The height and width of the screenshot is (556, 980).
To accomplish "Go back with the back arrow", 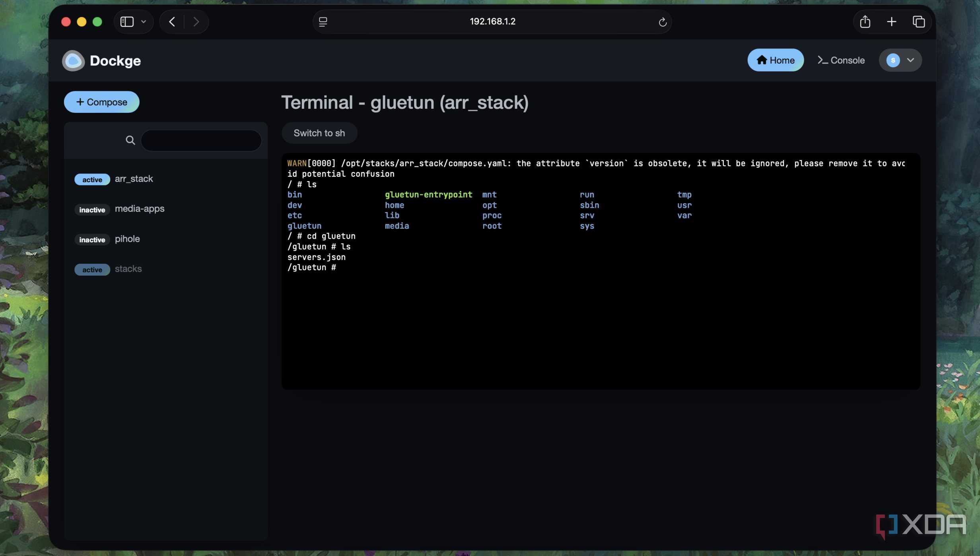I will tap(172, 21).
